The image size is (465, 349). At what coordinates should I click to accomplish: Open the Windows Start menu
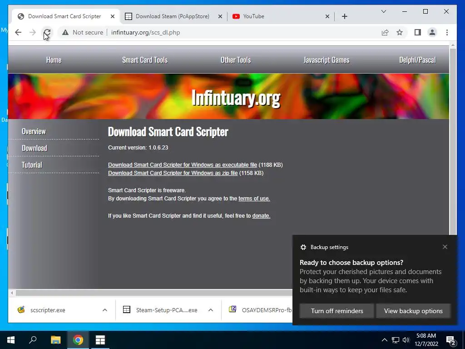(11, 340)
